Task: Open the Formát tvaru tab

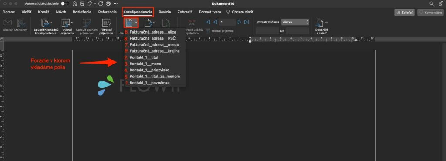Action: [x=210, y=12]
